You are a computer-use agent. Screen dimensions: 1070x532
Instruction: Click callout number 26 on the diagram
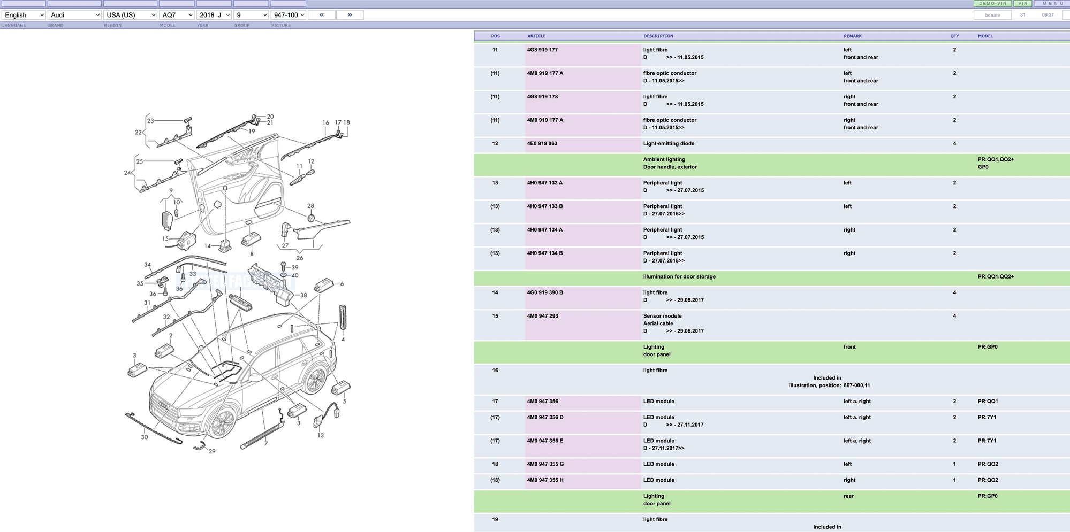click(300, 258)
